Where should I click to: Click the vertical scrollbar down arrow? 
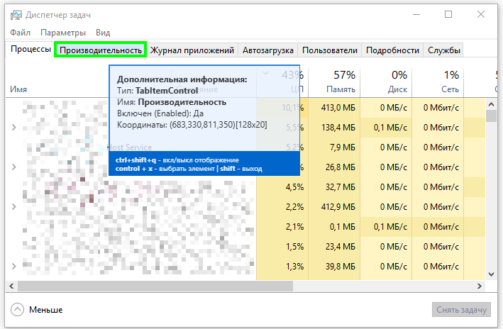(x=491, y=274)
